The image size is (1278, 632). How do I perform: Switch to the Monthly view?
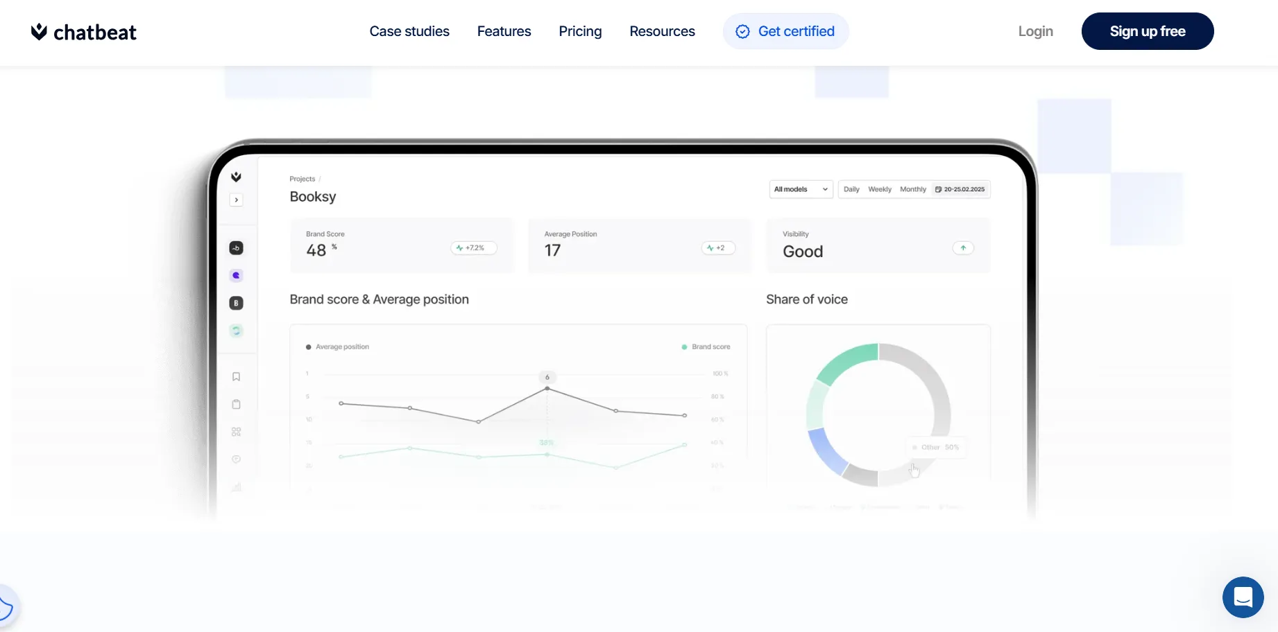click(x=913, y=189)
